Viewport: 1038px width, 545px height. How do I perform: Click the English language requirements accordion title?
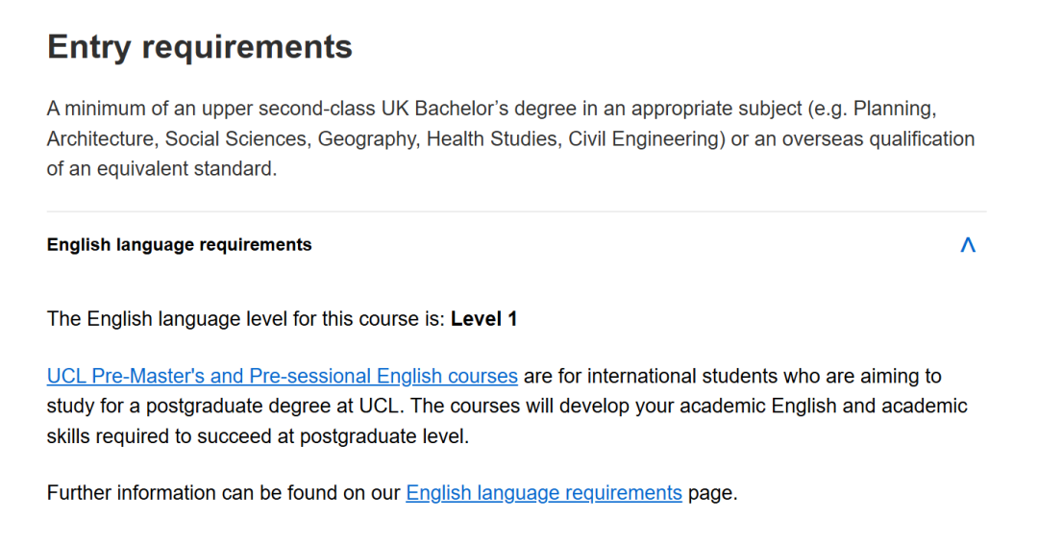(179, 245)
